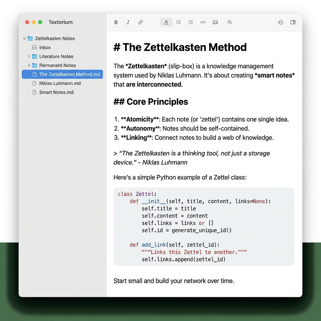Open the Inbox in the sidebar
The image size is (321, 321).
point(45,47)
